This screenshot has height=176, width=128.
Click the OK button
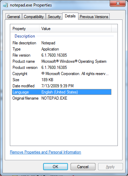click(55, 167)
